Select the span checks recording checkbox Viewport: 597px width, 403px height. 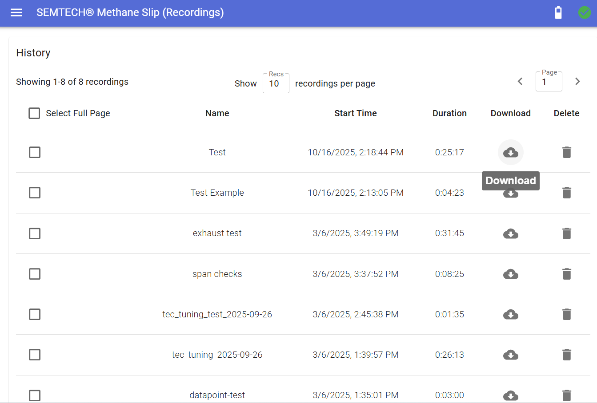35,274
